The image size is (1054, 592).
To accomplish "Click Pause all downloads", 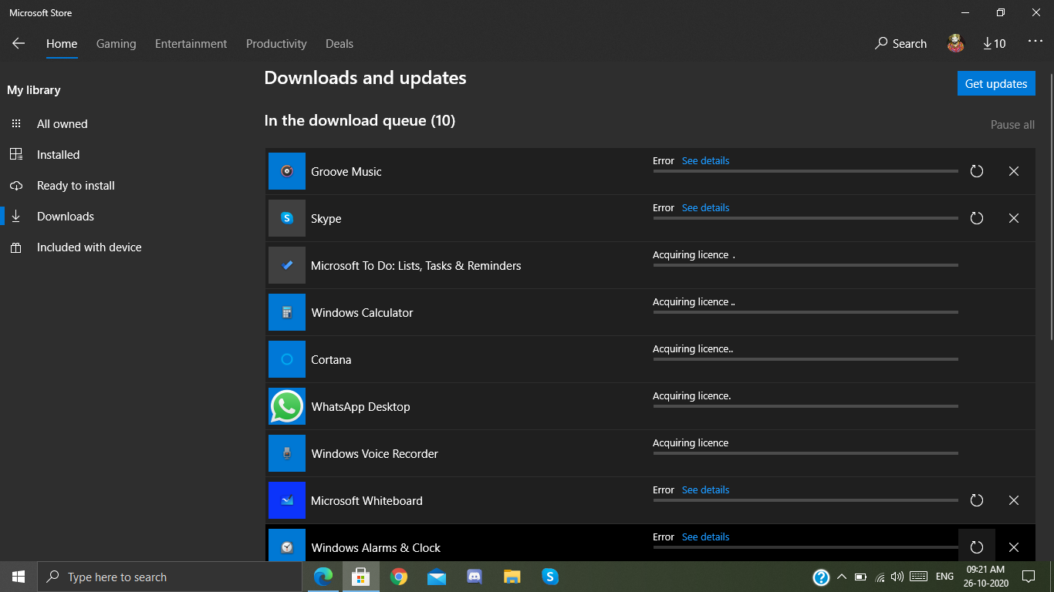I will coord(1012,125).
